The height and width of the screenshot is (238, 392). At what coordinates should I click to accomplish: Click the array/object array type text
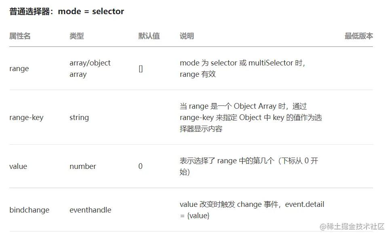tap(90, 69)
